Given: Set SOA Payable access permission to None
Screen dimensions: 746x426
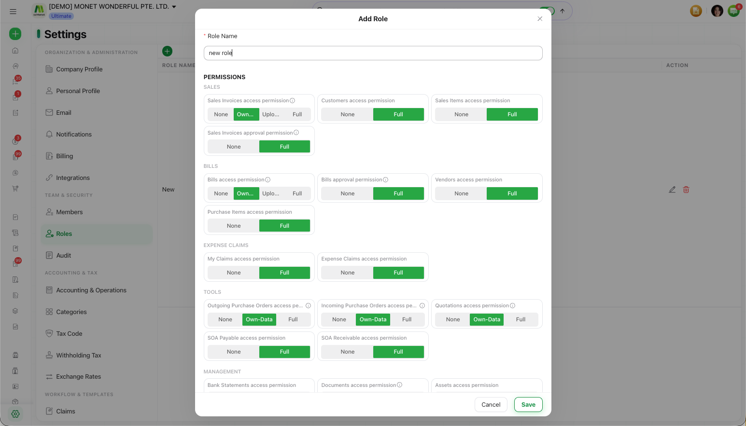Looking at the screenshot, I should 234,352.
